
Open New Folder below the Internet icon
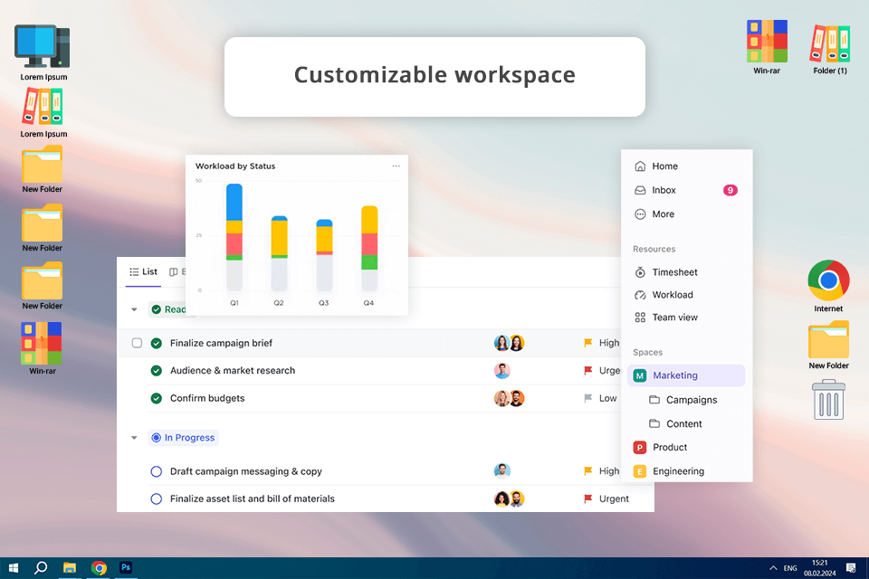[828, 339]
